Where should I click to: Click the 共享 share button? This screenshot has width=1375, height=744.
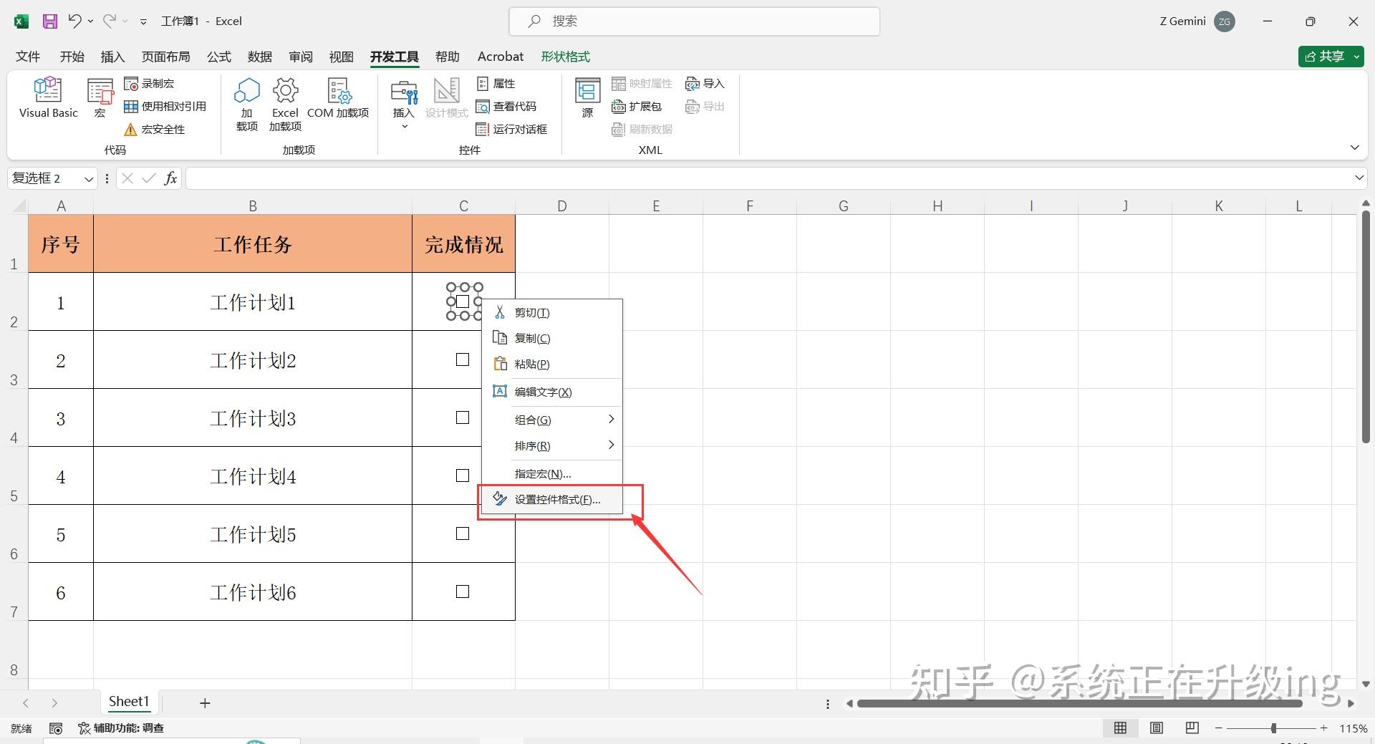click(1330, 57)
